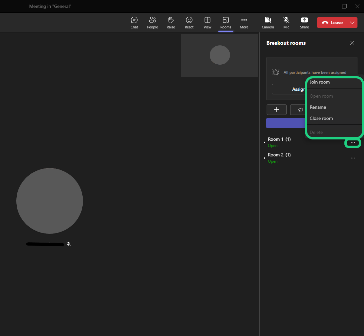This screenshot has height=336, width=364.
Task: Open the View layout options
Action: [x=207, y=23]
